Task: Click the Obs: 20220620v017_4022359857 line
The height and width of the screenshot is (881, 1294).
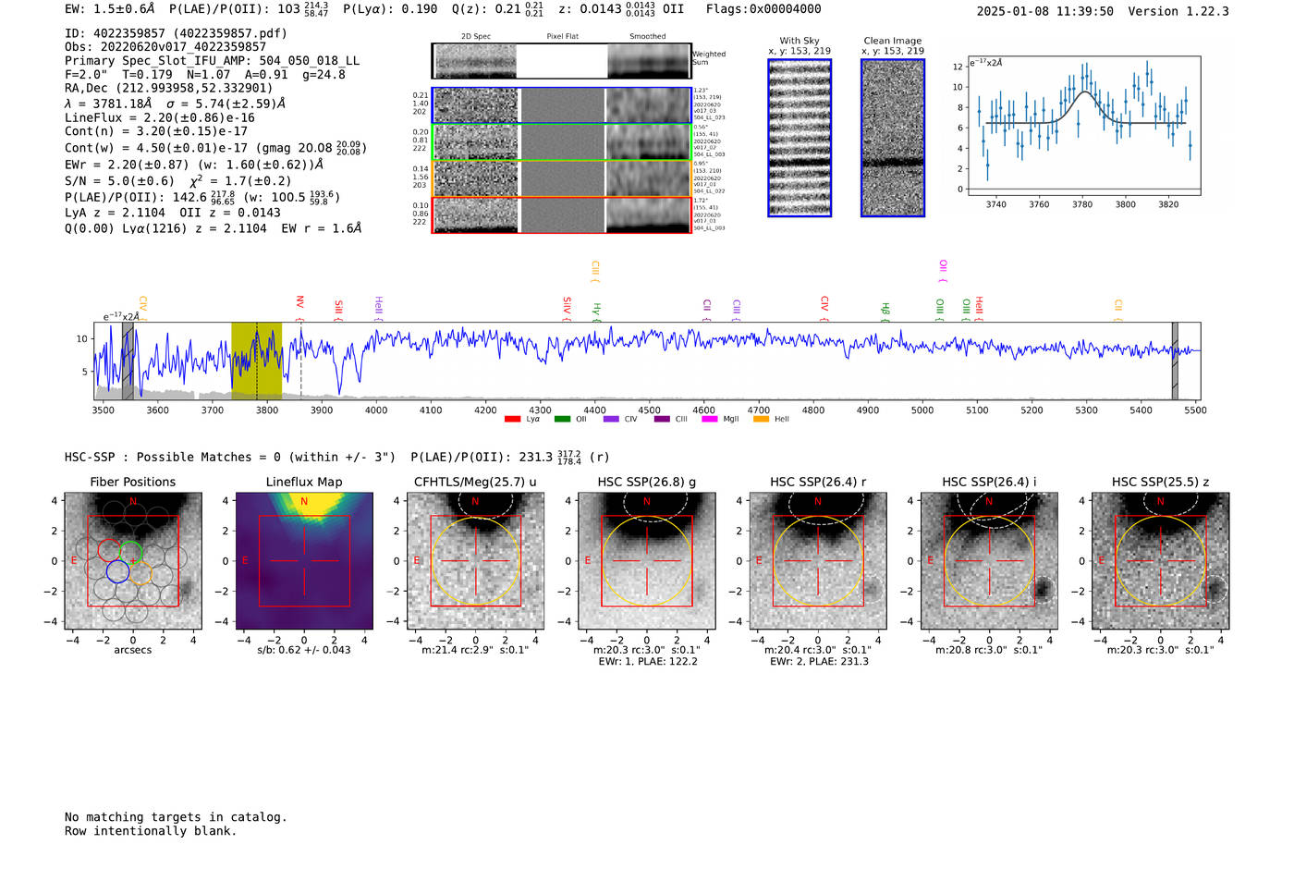Action: [165, 47]
